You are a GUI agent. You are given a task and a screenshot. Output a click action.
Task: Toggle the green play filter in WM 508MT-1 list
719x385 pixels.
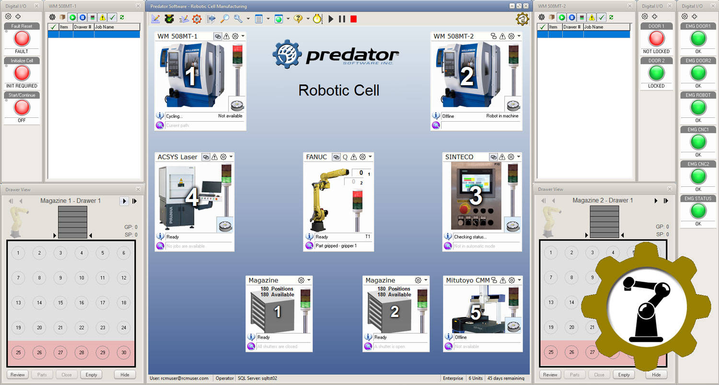point(72,17)
